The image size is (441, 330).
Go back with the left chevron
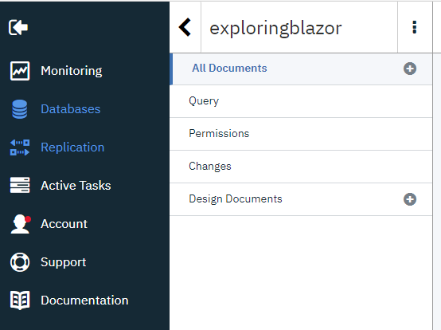tap(185, 27)
